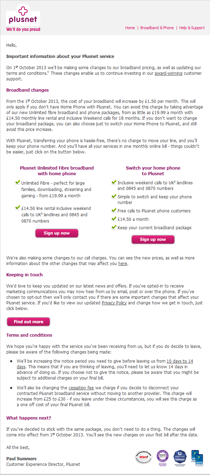
Task: Go to Broadband & Phone in the header
Action: (157, 28)
